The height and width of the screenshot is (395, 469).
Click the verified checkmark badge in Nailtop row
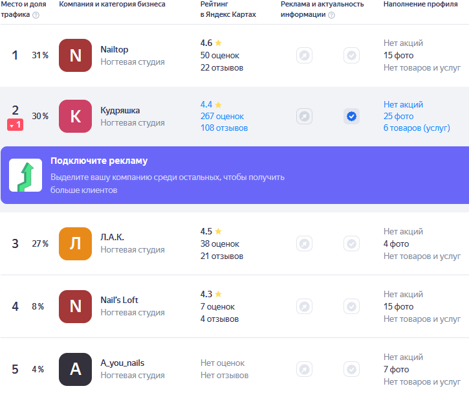(351, 56)
